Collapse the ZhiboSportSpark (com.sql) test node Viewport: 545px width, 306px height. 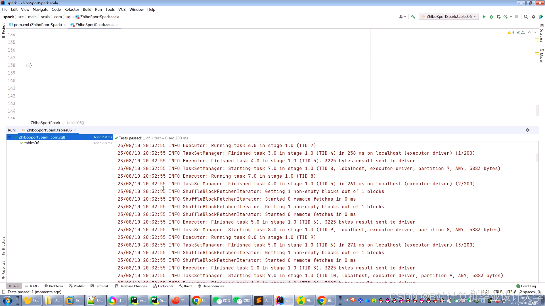[10, 137]
